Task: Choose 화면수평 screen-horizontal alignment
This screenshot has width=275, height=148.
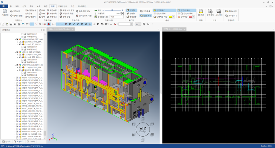Action: (52, 10)
